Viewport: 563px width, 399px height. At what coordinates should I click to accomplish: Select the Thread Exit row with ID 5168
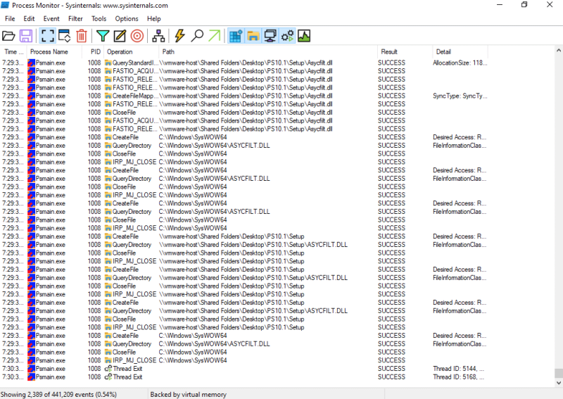(x=244, y=376)
